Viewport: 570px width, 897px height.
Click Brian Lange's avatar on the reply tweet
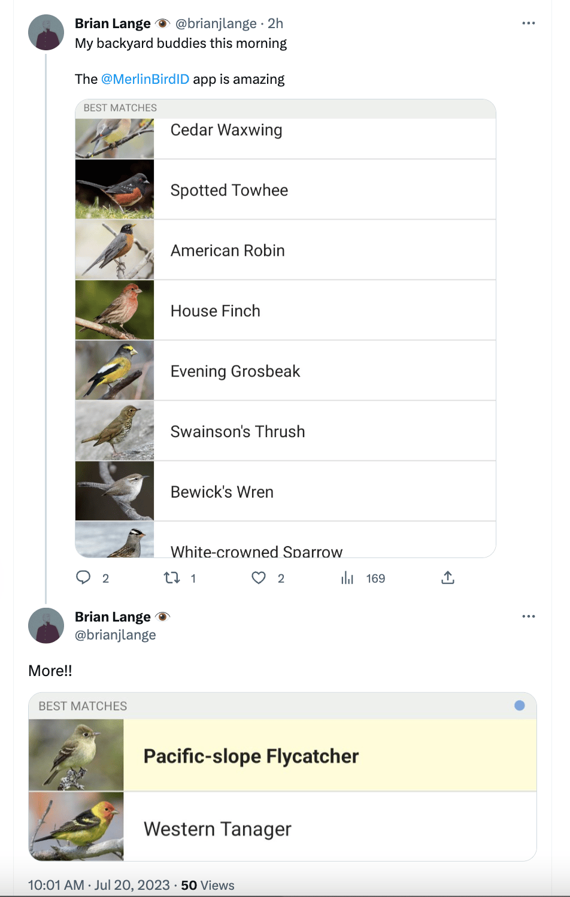46,626
